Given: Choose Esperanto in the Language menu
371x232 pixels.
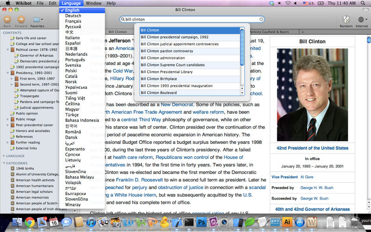Looking at the screenshot, I should coord(82,149).
